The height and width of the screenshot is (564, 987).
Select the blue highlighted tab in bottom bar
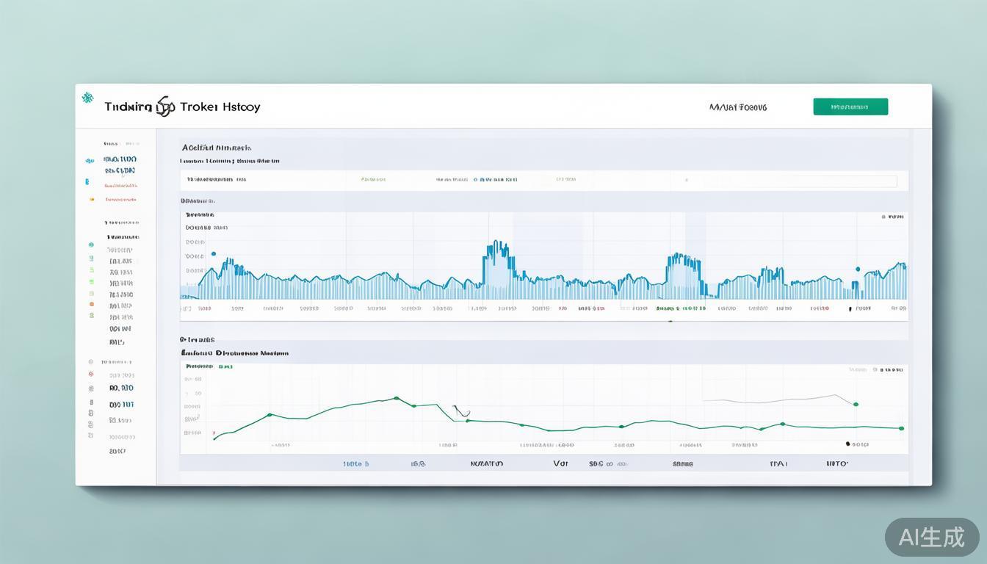point(356,464)
